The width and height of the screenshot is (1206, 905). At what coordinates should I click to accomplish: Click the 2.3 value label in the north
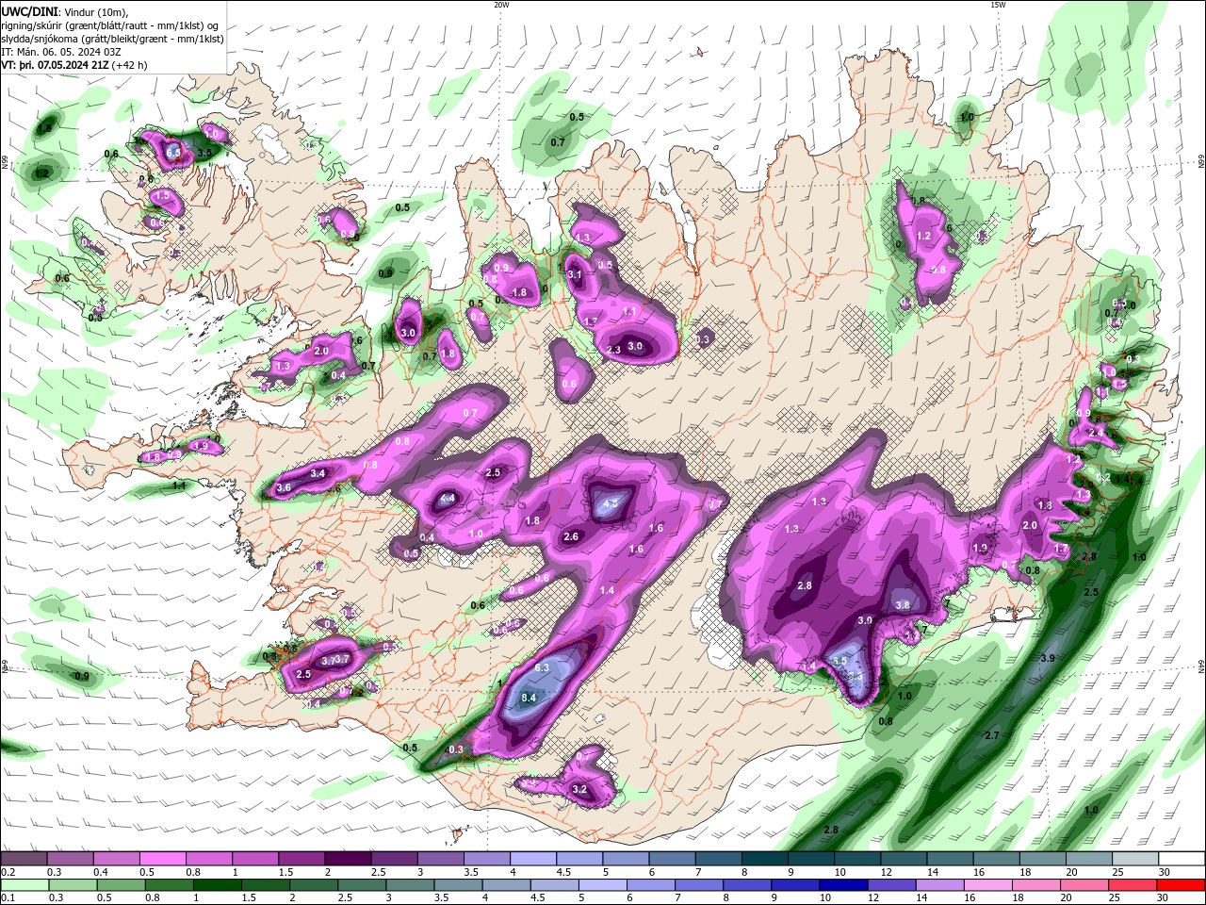click(x=613, y=350)
